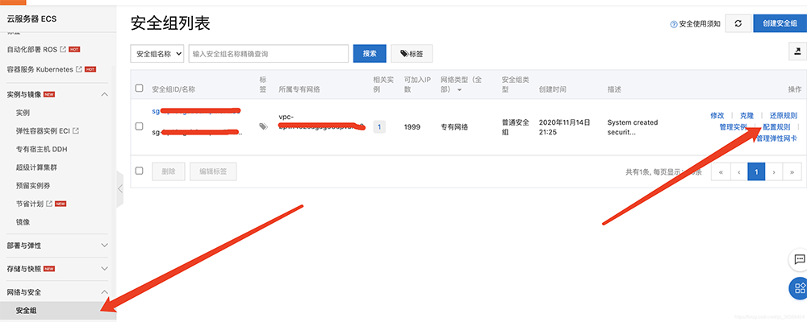
Task: Click the 配置规则 link
Action: click(776, 127)
